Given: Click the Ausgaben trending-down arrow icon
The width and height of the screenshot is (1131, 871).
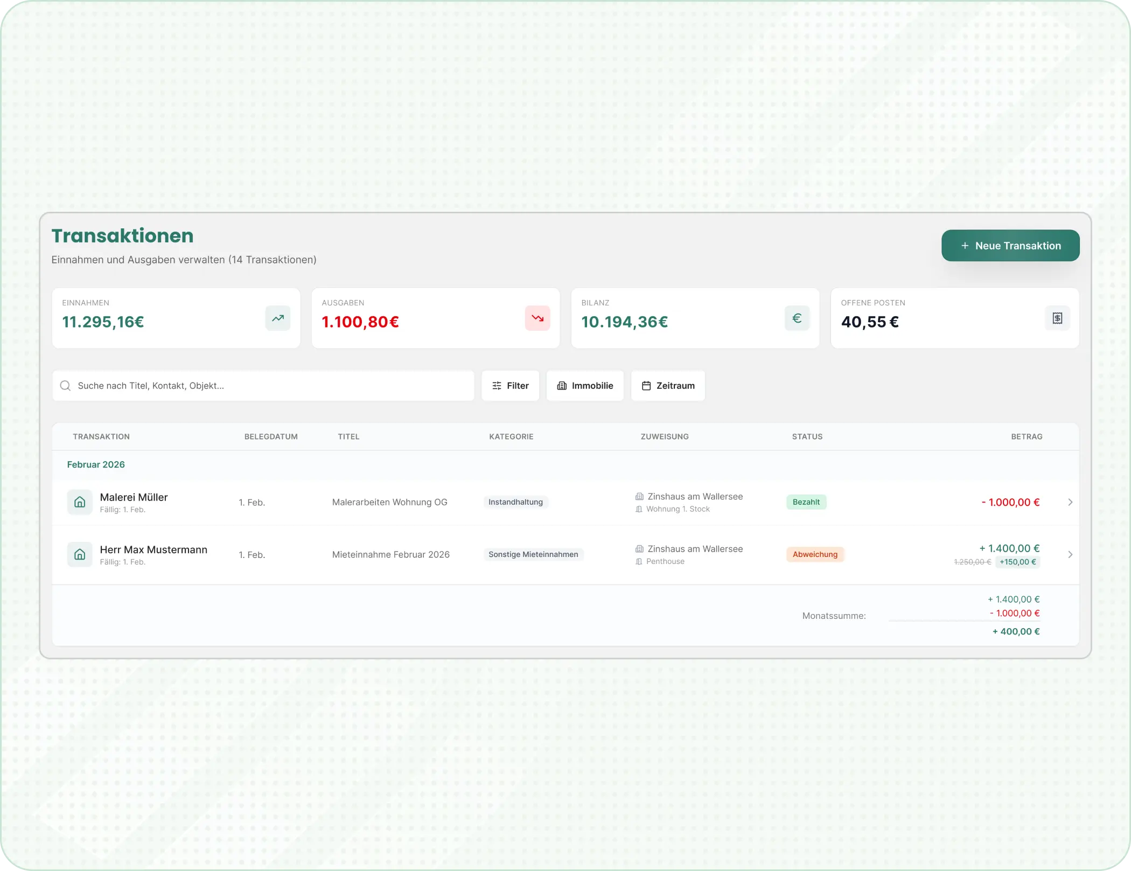Looking at the screenshot, I should (537, 318).
